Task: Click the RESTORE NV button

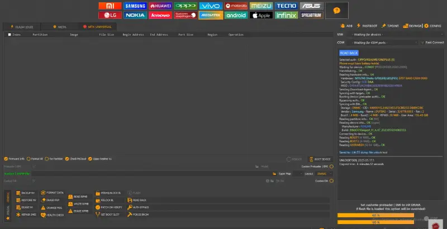Action: [x=26, y=200]
